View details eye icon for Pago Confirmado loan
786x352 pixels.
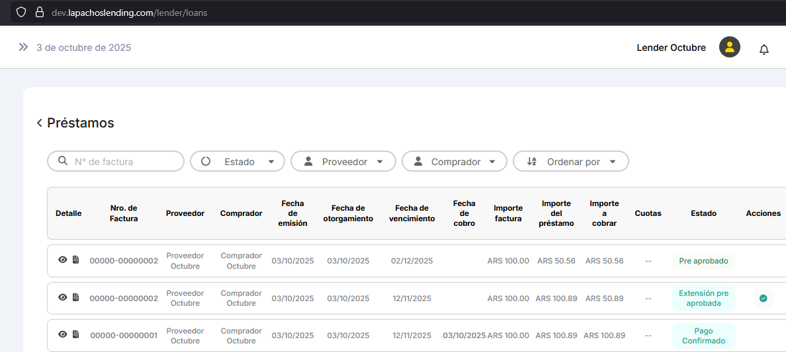click(x=63, y=335)
